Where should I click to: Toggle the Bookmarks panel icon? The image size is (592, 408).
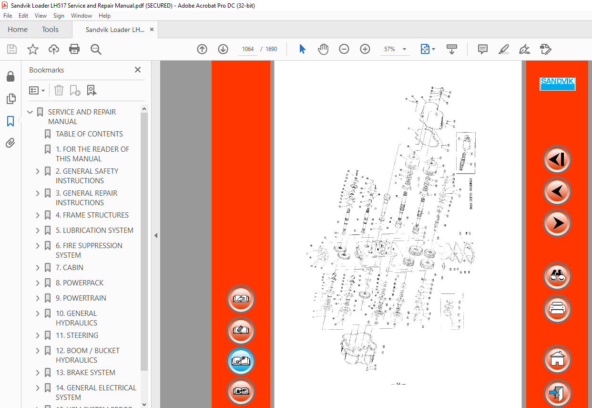(10, 121)
